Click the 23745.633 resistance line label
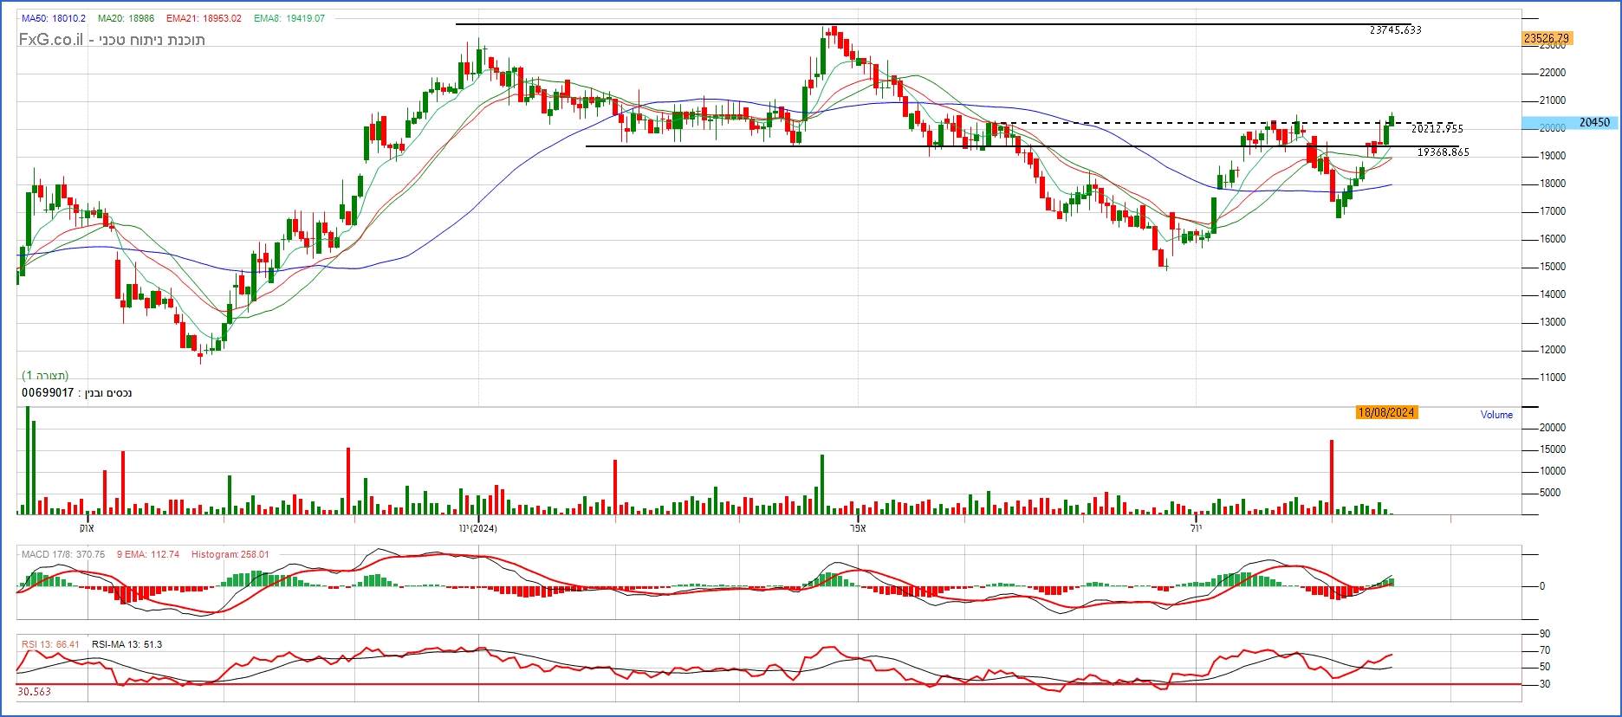The image size is (1622, 717). (1395, 30)
